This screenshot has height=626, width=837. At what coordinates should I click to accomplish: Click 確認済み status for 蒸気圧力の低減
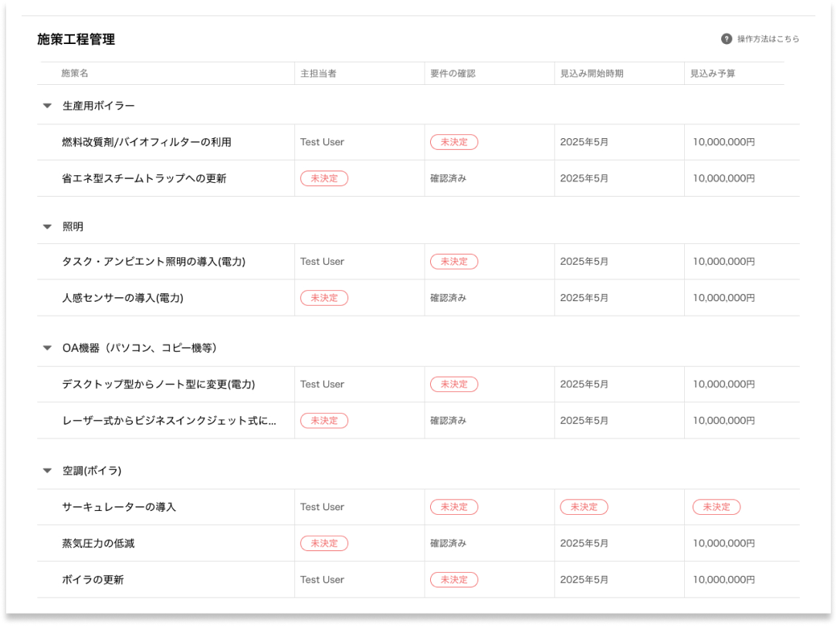pyautogui.click(x=449, y=543)
